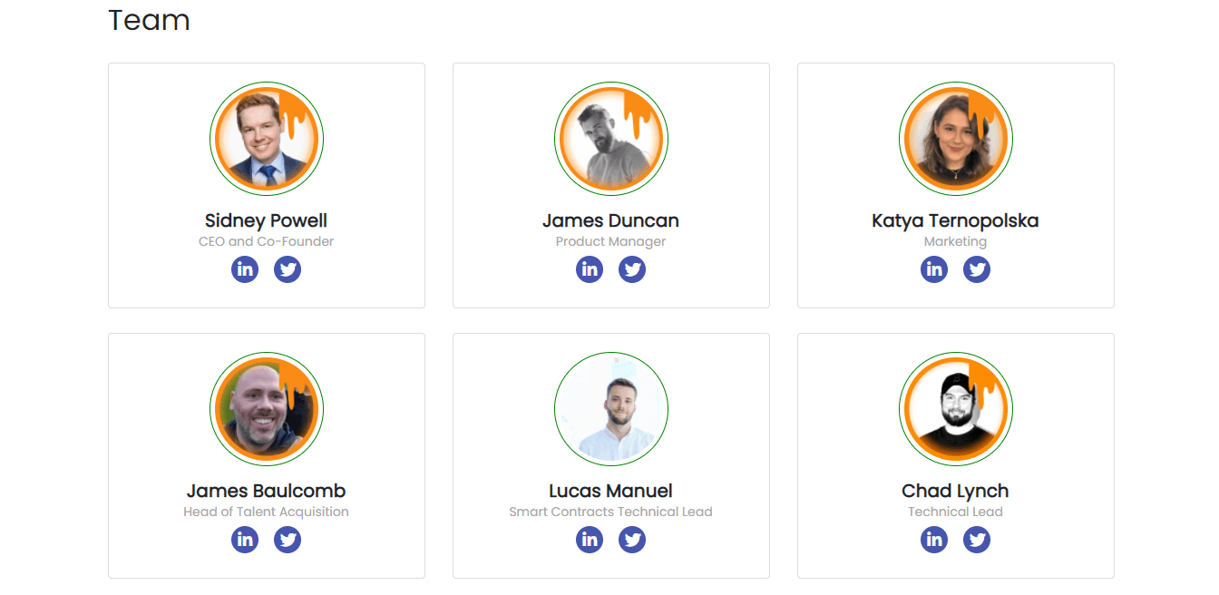Viewport: 1219px width, 595px height.
Task: Open Chad Lynch's Twitter icon
Action: click(x=977, y=540)
